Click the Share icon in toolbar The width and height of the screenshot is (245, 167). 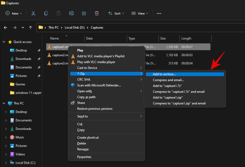pyautogui.click(x=84, y=14)
